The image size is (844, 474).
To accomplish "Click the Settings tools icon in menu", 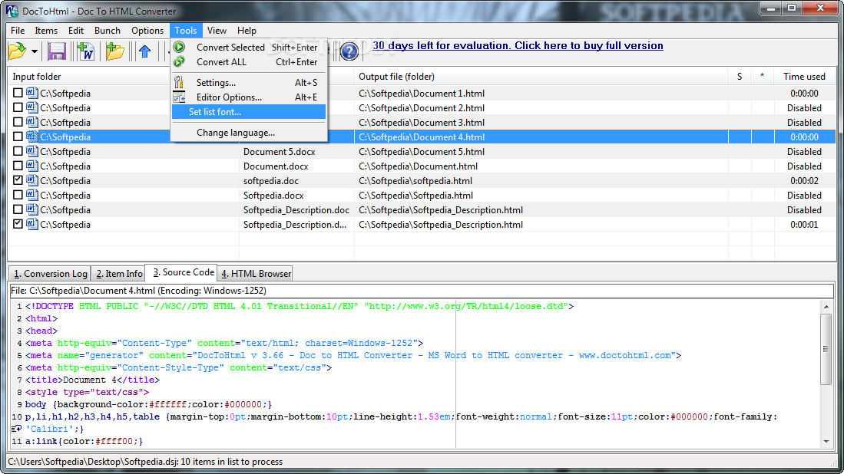I will pos(179,82).
